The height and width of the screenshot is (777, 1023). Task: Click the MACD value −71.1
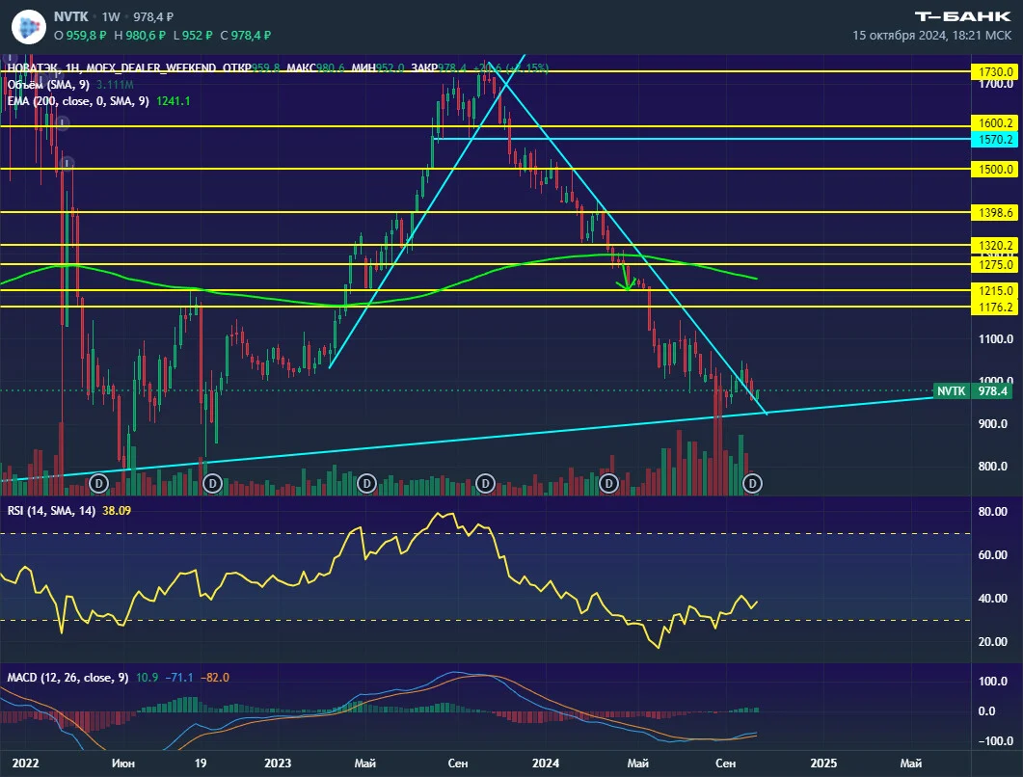179,678
